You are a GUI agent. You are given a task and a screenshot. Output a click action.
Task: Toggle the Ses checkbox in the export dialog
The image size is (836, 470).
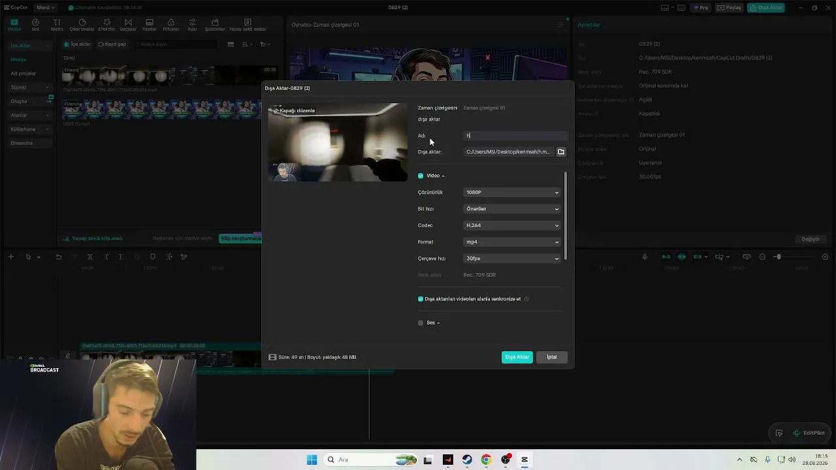[421, 322]
